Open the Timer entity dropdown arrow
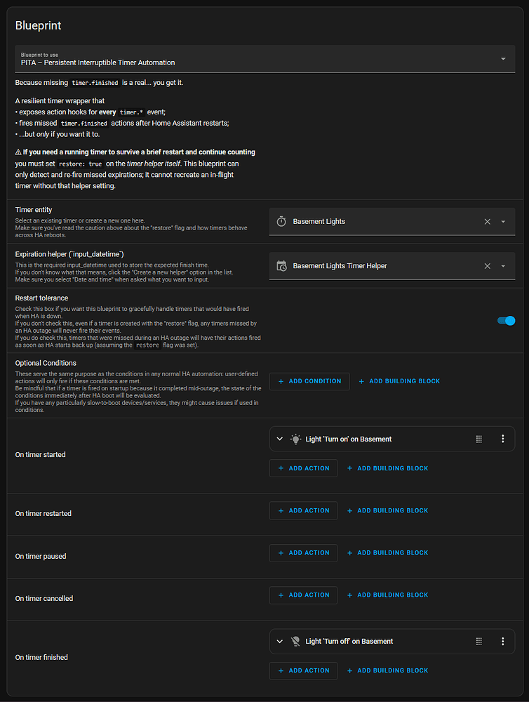The image size is (529, 702). (502, 221)
